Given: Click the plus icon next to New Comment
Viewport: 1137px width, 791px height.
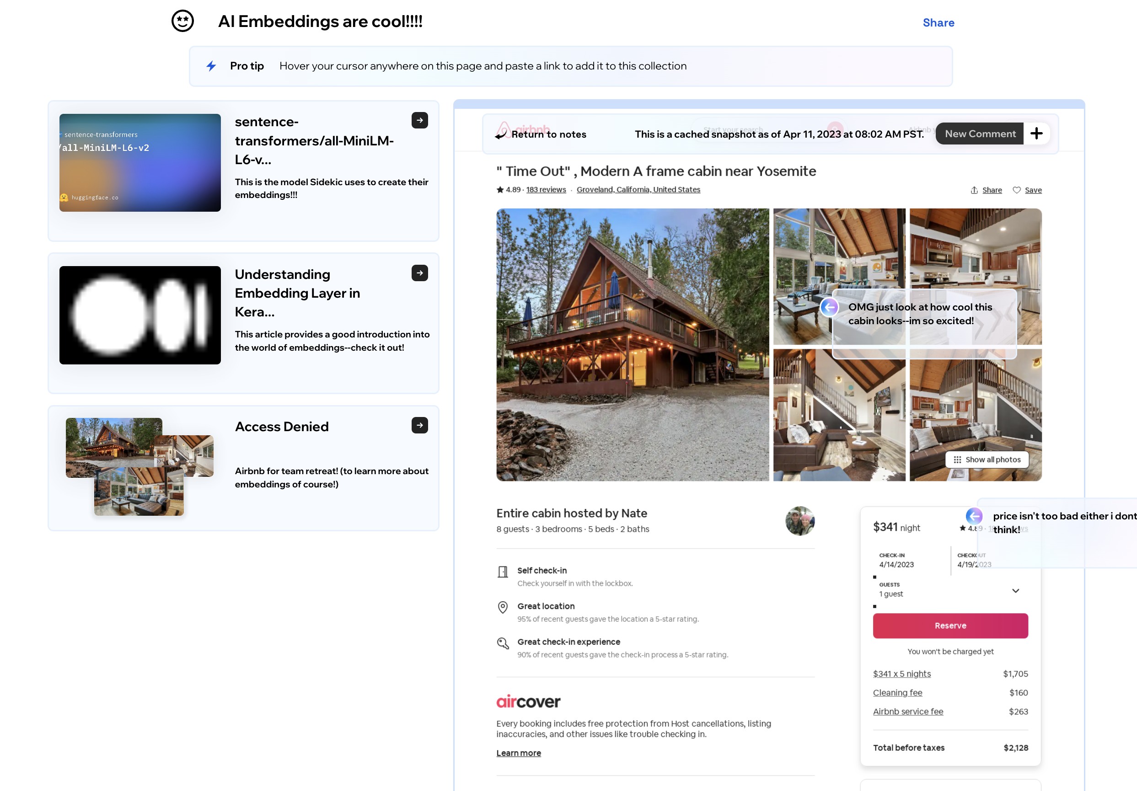Looking at the screenshot, I should click(x=1036, y=134).
